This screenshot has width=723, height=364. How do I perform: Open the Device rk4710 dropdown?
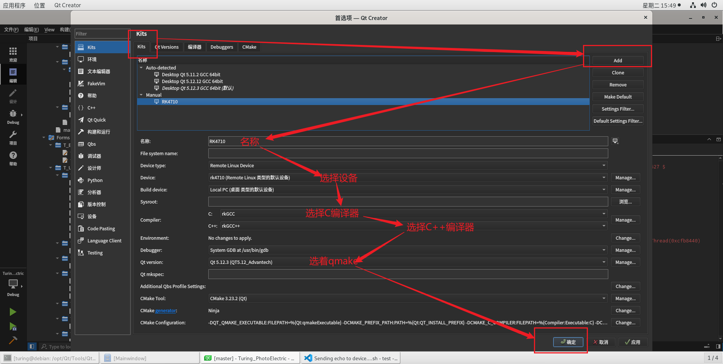(408, 177)
